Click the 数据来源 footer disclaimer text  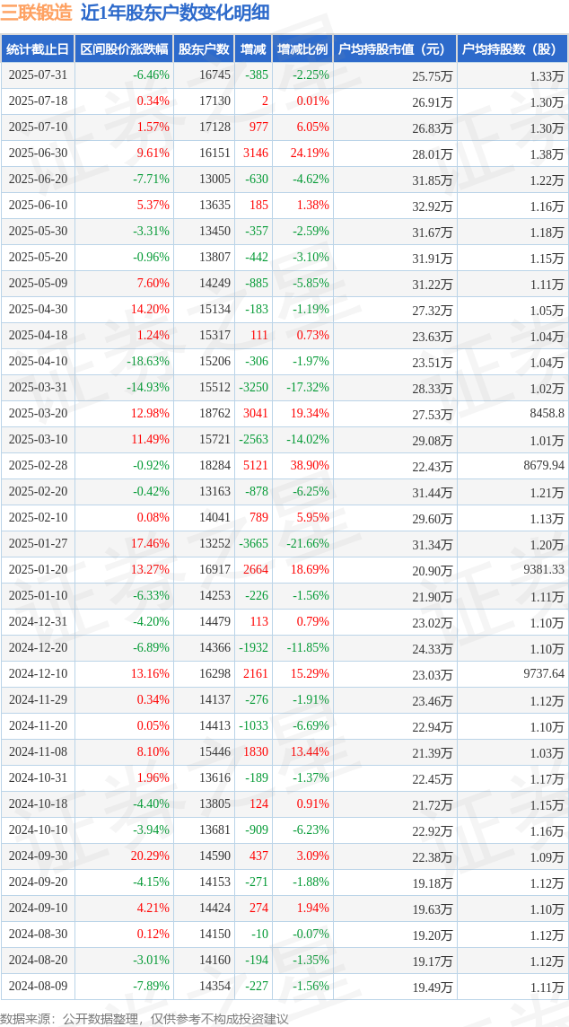pyautogui.click(x=144, y=1018)
